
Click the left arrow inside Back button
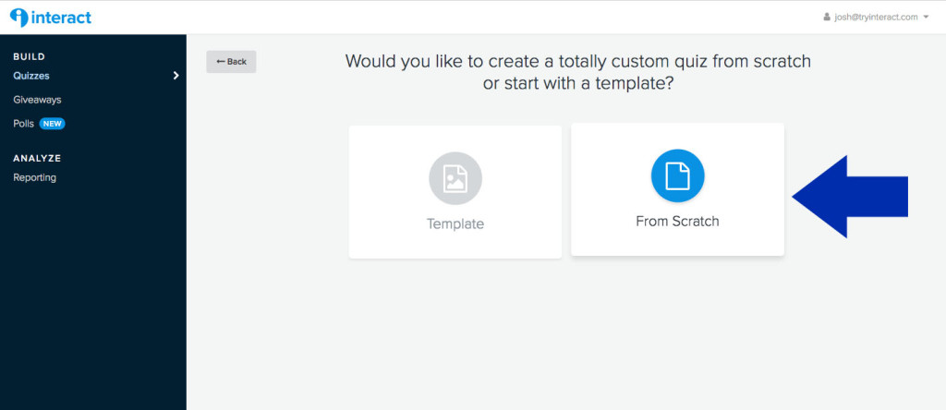tap(220, 62)
